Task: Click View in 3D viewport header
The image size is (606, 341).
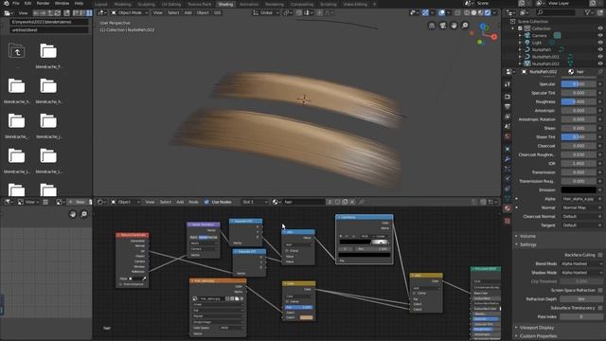Action: point(158,12)
